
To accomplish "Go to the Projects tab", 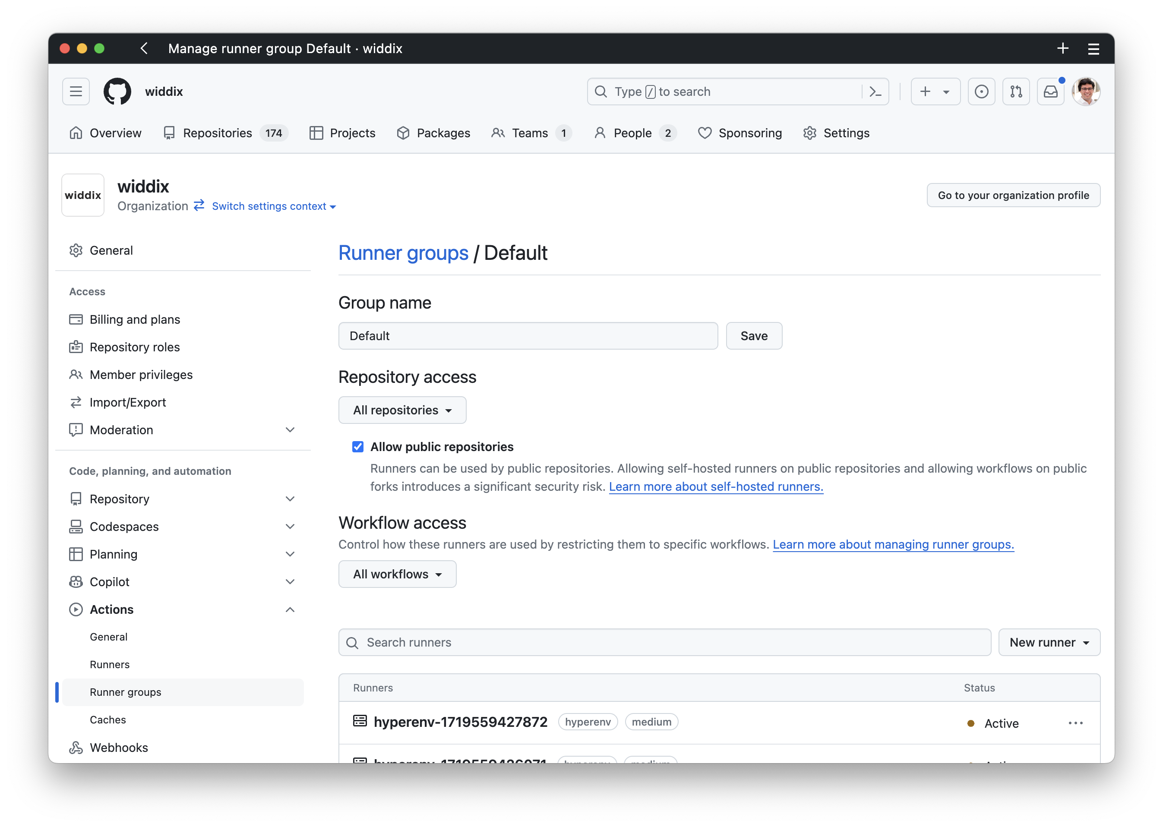I will click(x=342, y=133).
